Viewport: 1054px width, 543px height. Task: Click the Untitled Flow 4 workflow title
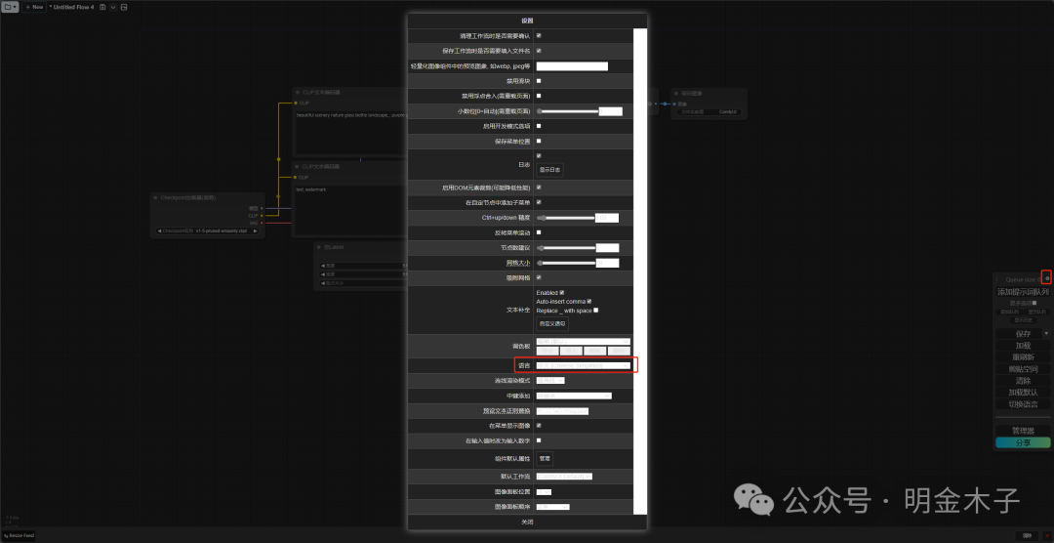tap(73, 7)
